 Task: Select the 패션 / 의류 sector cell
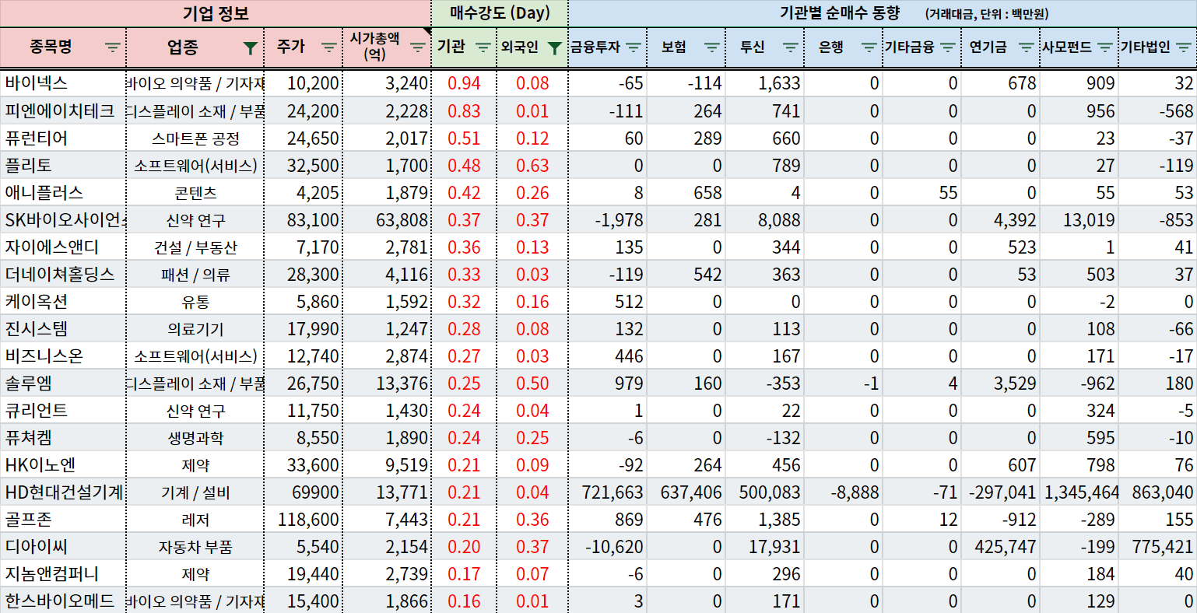tap(195, 275)
